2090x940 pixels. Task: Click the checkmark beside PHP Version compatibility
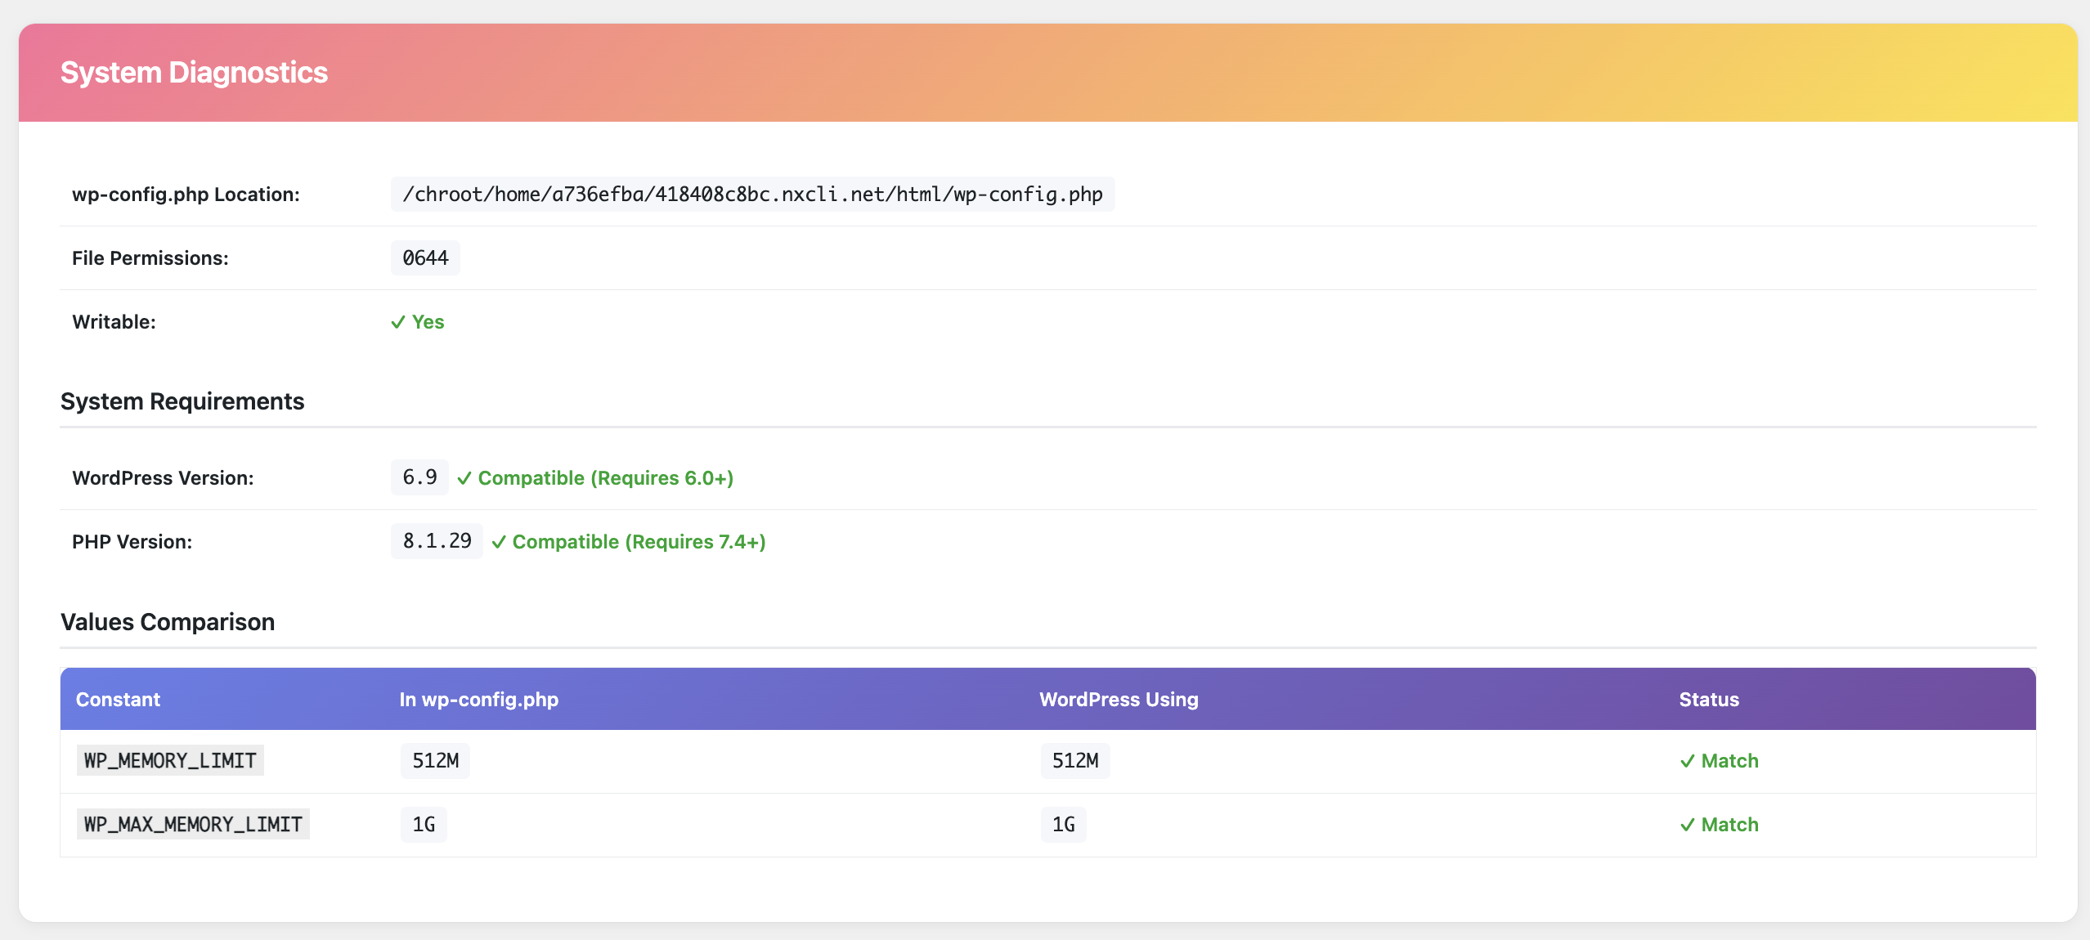tap(501, 542)
